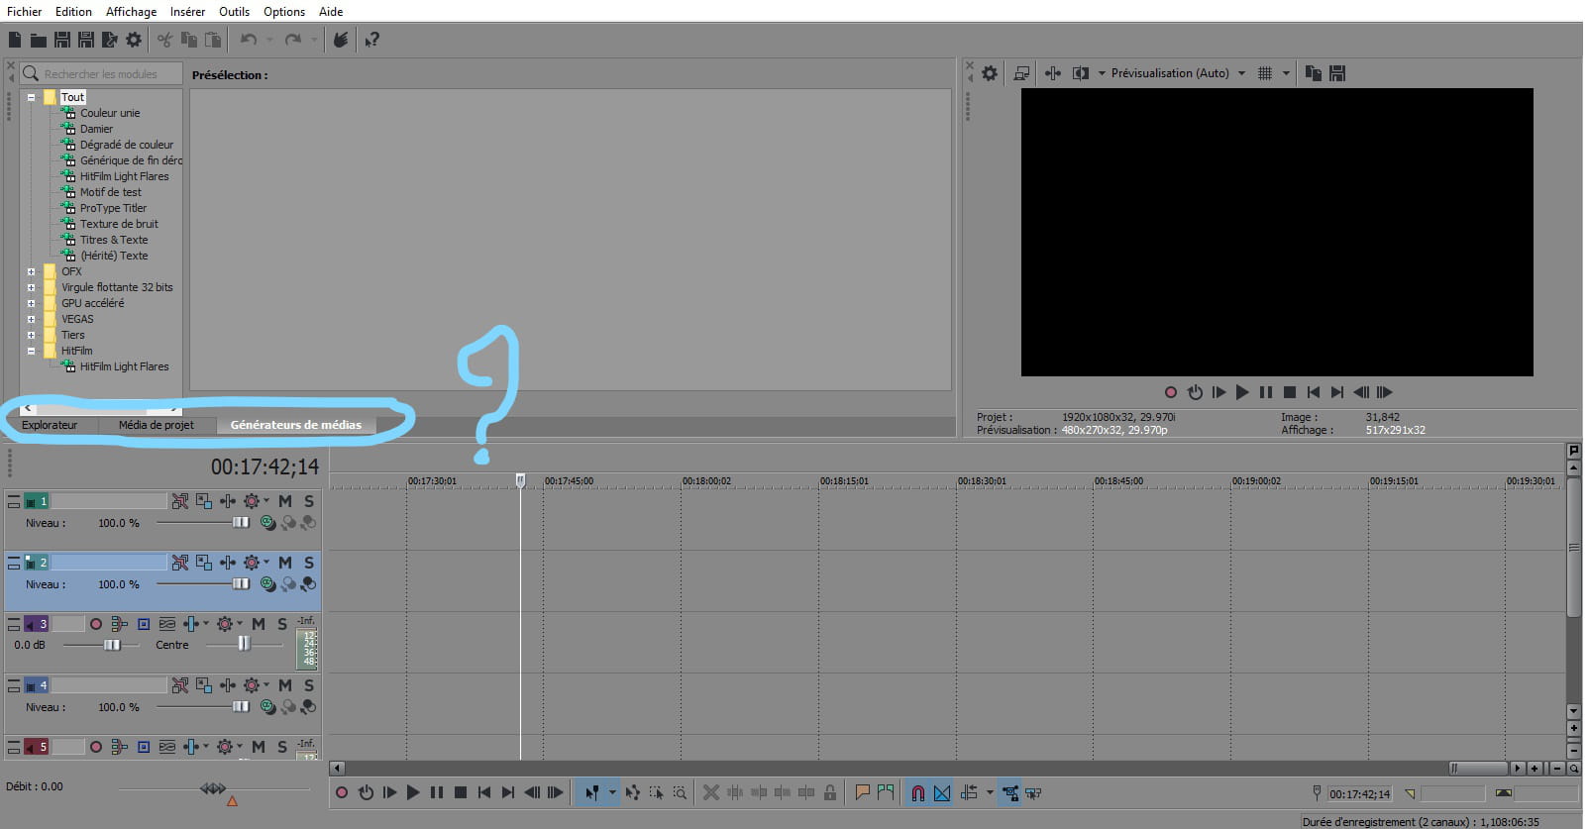
Task: Show the preview grid overlay icon
Action: point(1265,73)
